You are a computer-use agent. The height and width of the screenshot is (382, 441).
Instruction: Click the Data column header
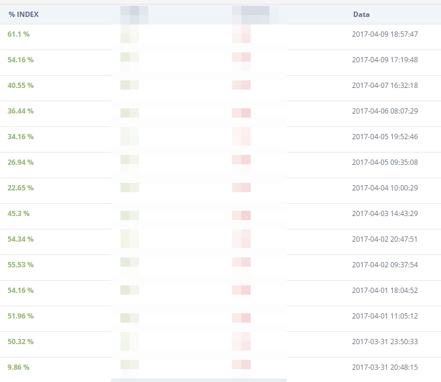[361, 15]
